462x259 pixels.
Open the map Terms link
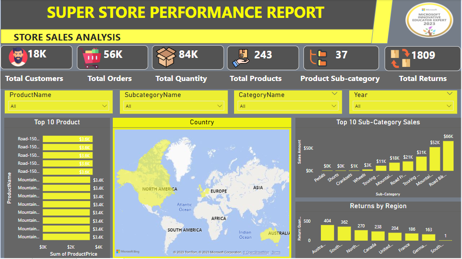(276, 253)
